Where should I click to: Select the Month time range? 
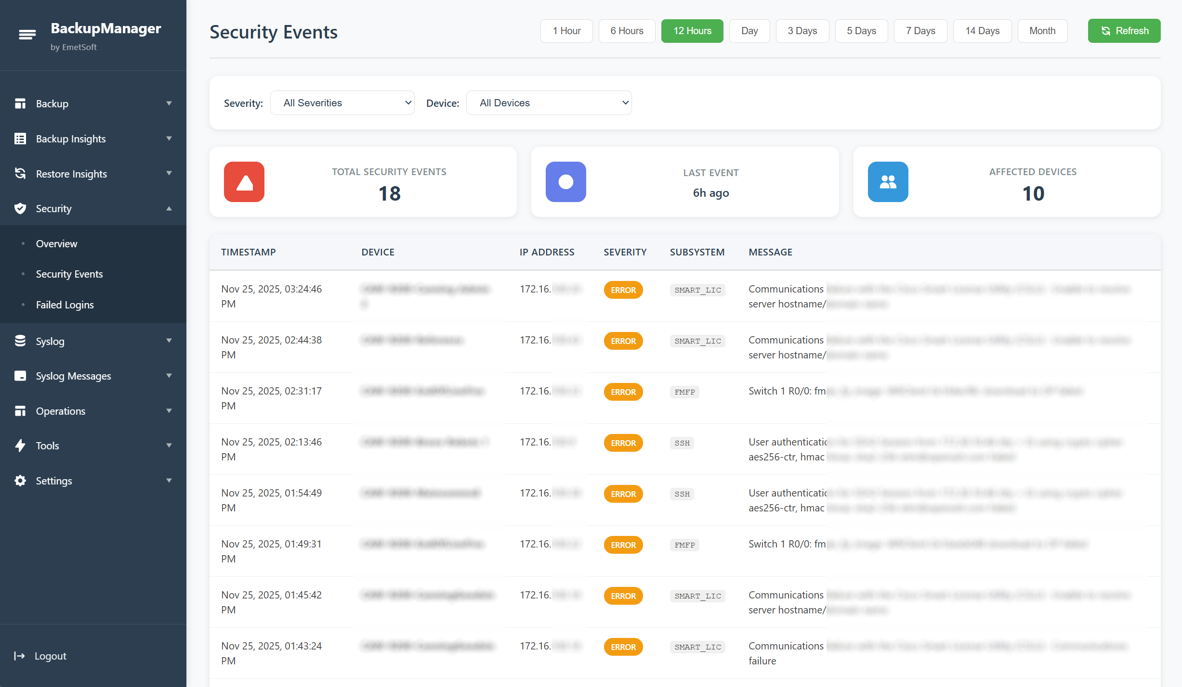tap(1042, 31)
